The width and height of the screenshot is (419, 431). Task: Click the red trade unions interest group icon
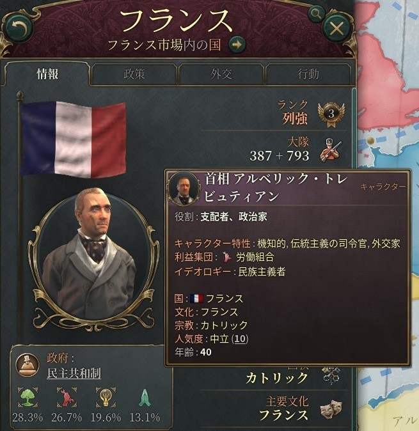pyautogui.click(x=67, y=397)
